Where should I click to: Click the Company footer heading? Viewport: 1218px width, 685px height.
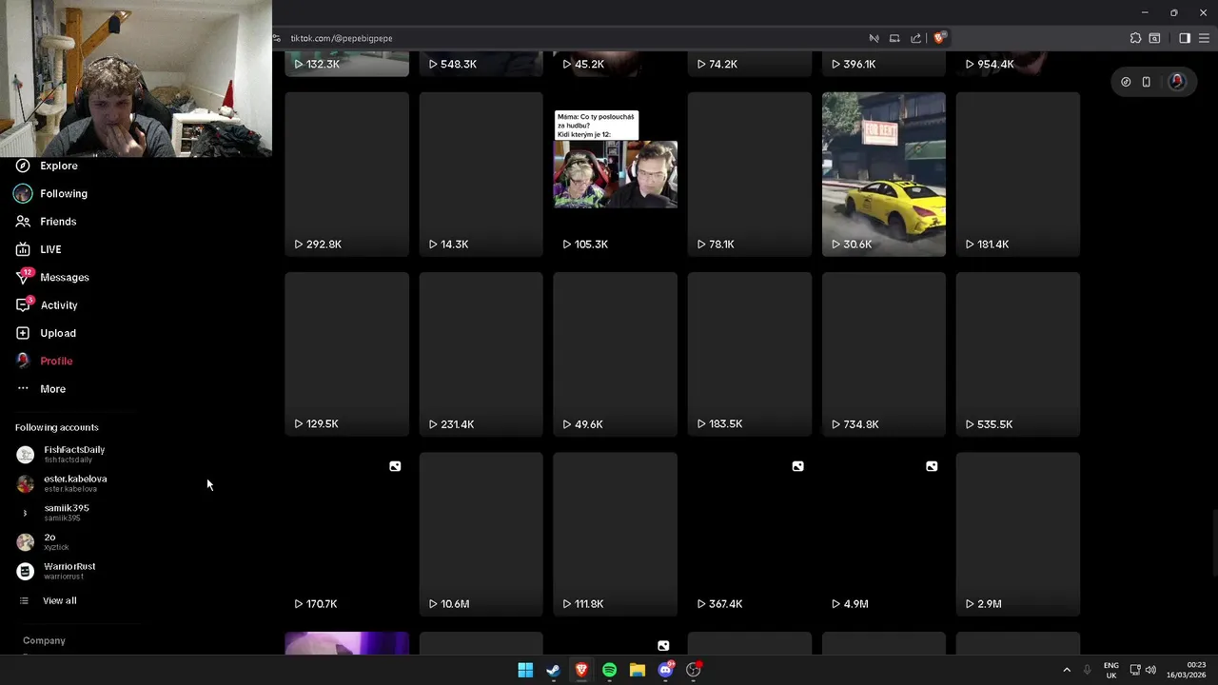coord(44,640)
